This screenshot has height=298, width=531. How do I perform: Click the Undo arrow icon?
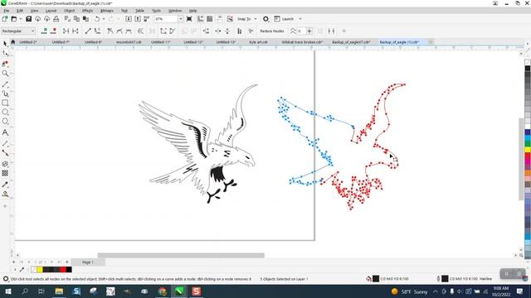pos(97,19)
